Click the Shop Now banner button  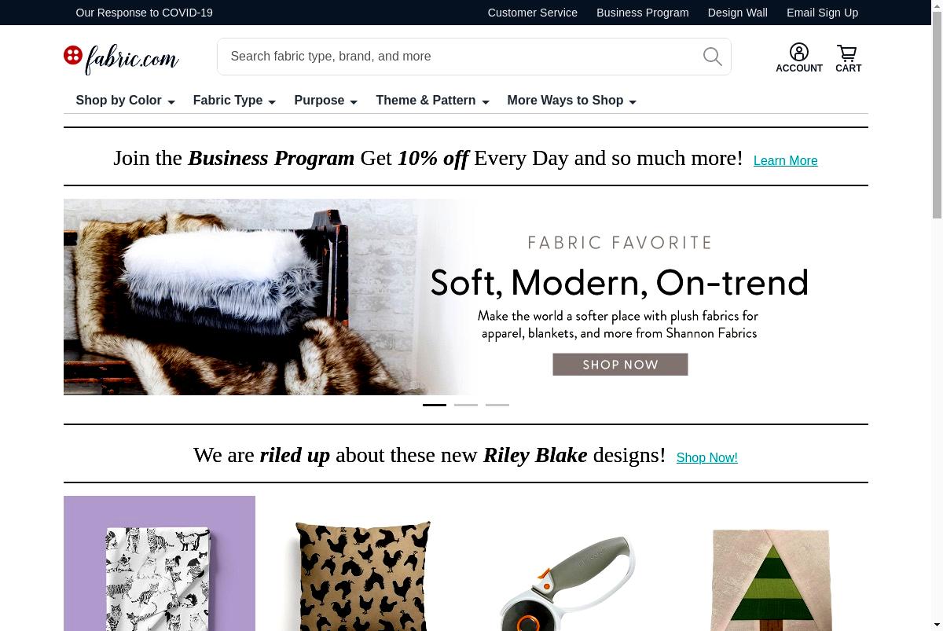point(620,365)
